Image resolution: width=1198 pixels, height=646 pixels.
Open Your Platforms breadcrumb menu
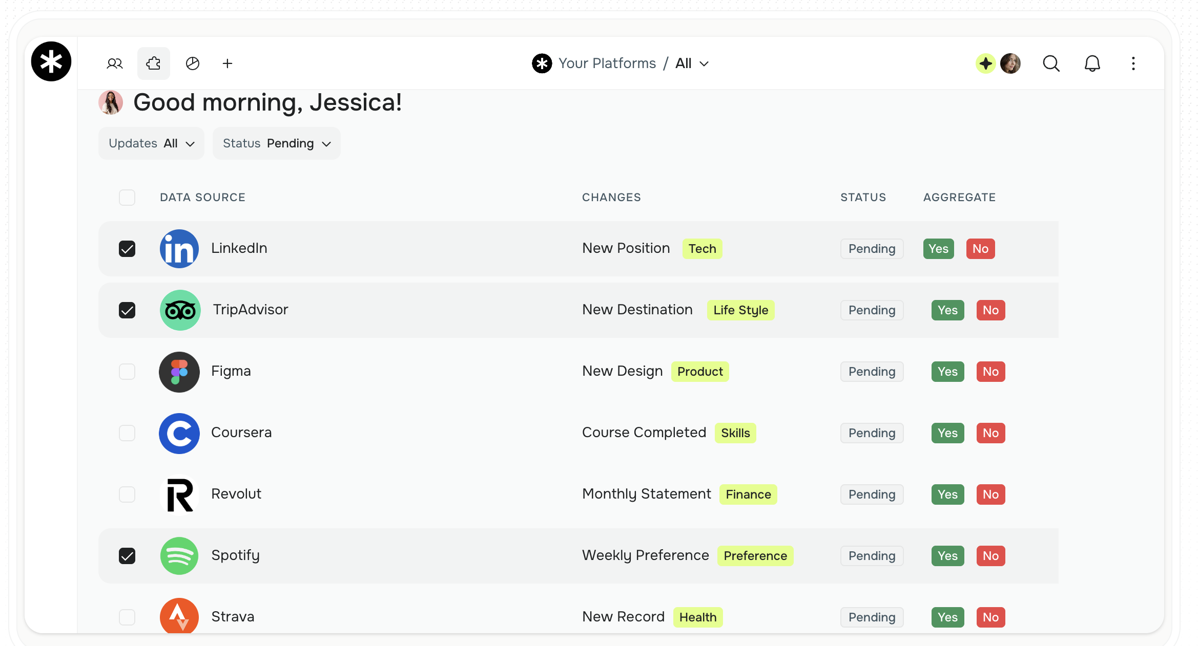click(607, 63)
